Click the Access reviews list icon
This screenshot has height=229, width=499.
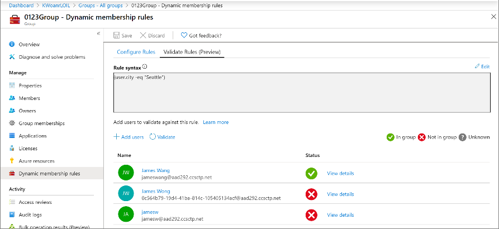click(x=12, y=202)
